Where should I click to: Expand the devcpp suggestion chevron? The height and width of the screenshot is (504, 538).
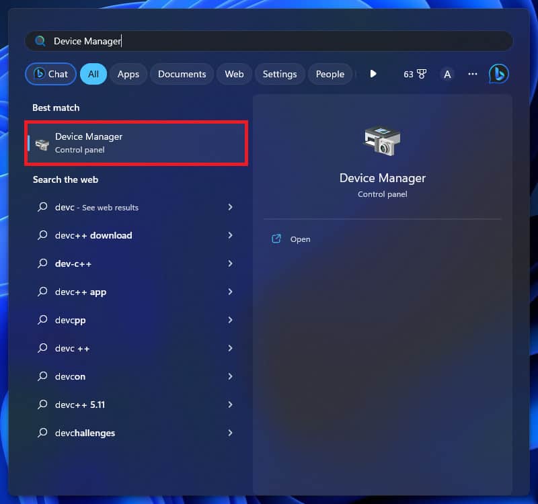click(x=230, y=320)
